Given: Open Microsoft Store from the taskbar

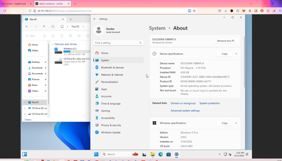Looking at the screenshot, I should pyautogui.click(x=169, y=154).
